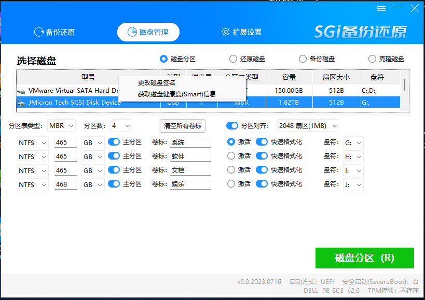Click the 清空所有卷标 button
The height and width of the screenshot is (300, 425).
(x=183, y=126)
